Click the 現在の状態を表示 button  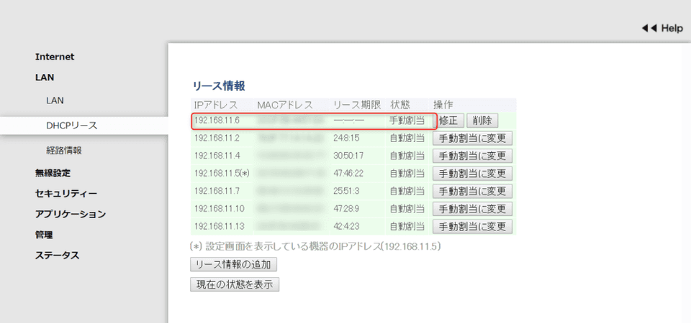point(234,284)
